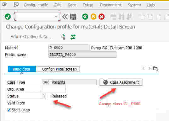Click the Class Assignment button

121,82
